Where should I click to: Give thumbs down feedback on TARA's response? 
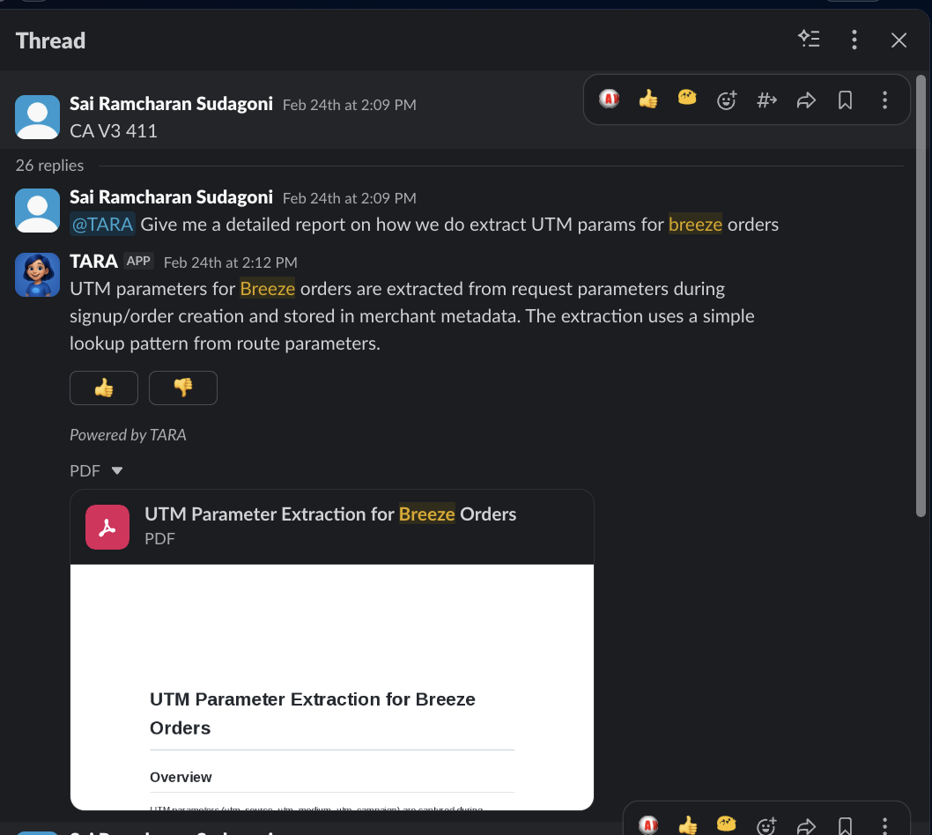(x=182, y=388)
